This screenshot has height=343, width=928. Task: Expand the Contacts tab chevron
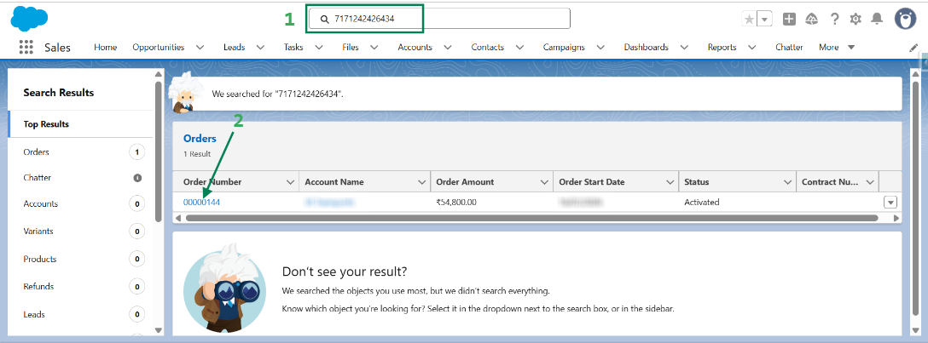click(x=519, y=47)
